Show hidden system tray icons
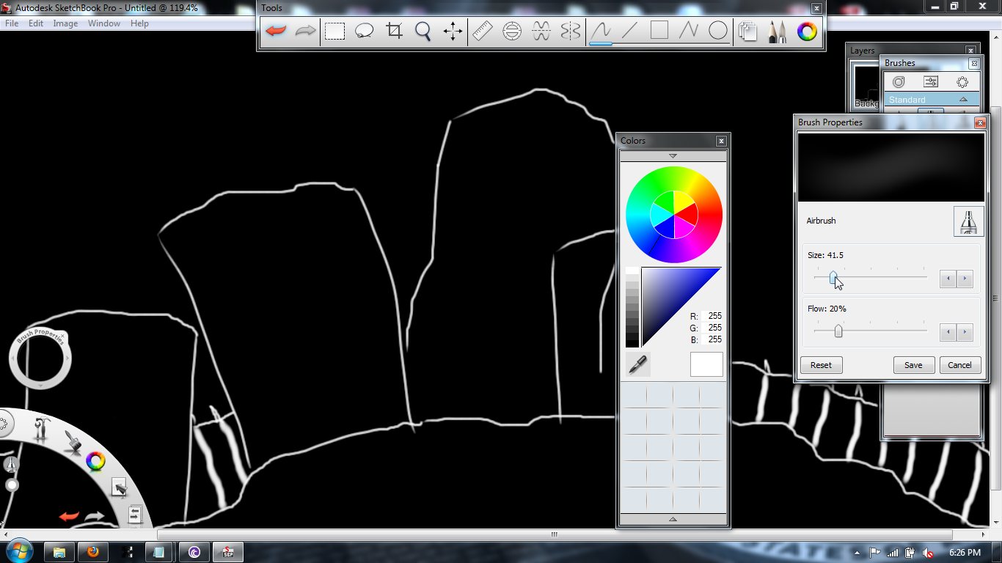The width and height of the screenshot is (1002, 563). coord(857,553)
